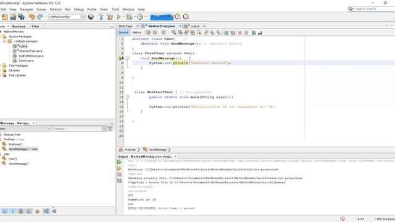This screenshot has height=222, width=395.
Task: Open the Navigator members dropdown
Action: [x=25, y=129]
